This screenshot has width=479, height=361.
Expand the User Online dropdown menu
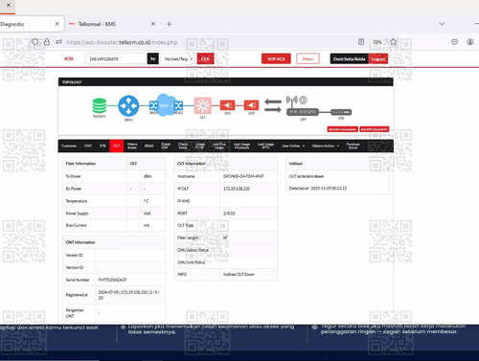click(x=293, y=146)
